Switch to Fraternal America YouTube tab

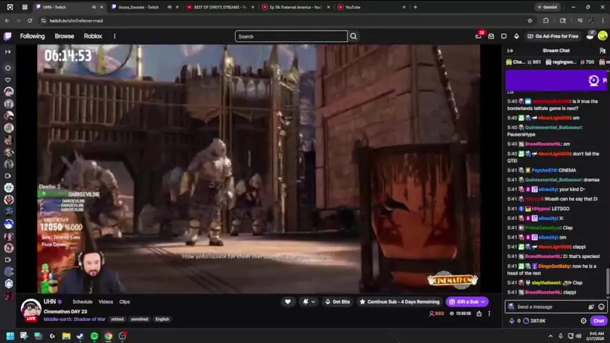point(296,7)
